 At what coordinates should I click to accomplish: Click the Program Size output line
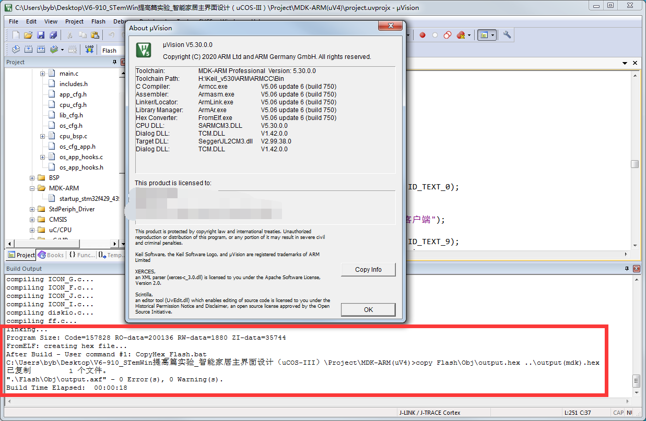pos(146,338)
